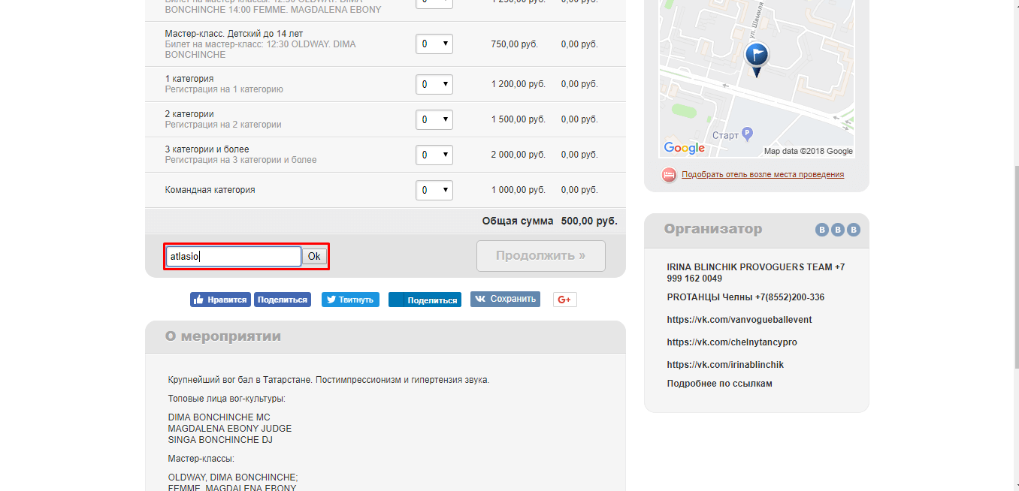This screenshot has width=1019, height=491.
Task: Click the Продолжить continue button
Action: pos(540,256)
